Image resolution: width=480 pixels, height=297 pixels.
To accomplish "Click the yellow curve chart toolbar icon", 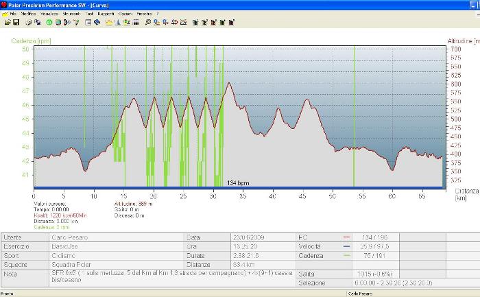I will point(109,22).
